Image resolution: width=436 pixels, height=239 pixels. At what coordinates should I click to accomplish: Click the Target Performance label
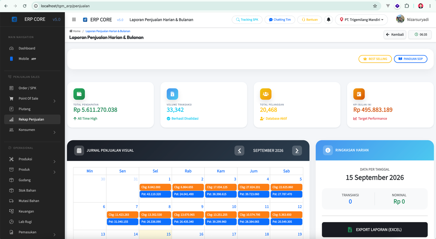coord(373,119)
